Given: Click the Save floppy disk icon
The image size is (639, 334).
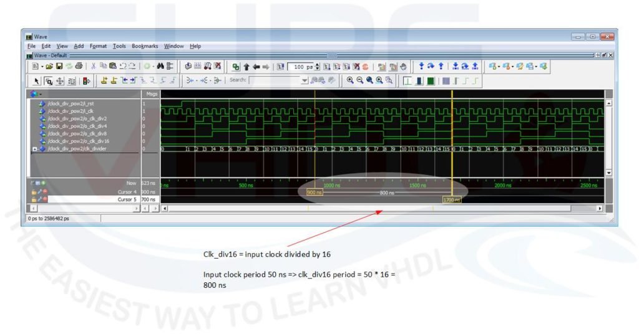Looking at the screenshot, I should pyautogui.click(x=59, y=66).
